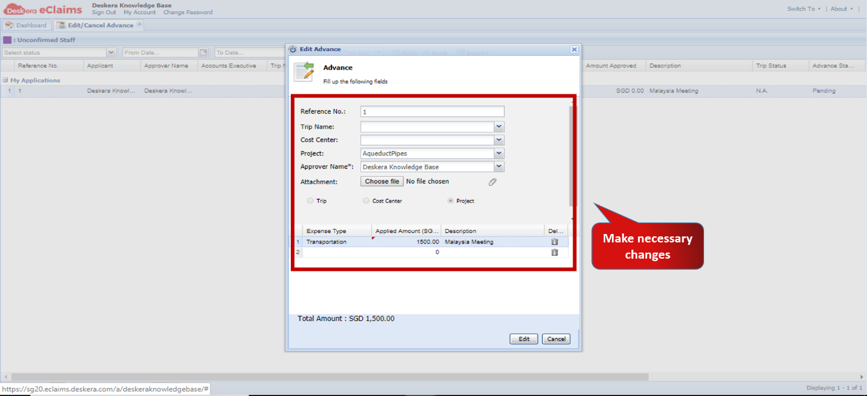
Task: Click the Amount Approved column header
Action: (x=614, y=66)
